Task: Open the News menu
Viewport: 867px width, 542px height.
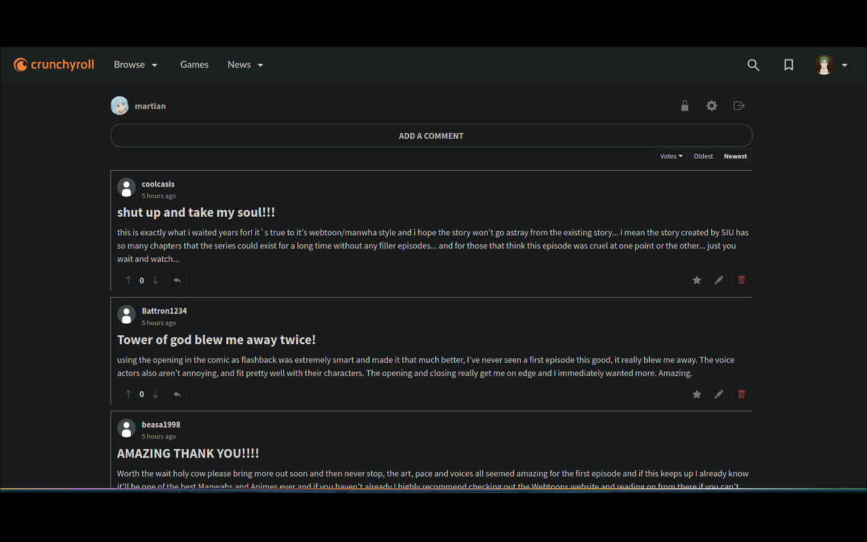Action: pyautogui.click(x=238, y=64)
